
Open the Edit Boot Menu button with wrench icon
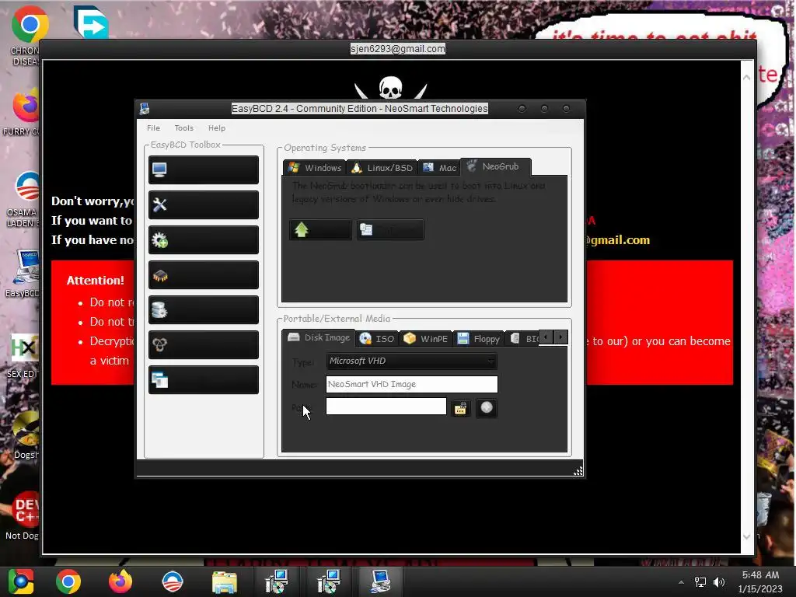[204, 204]
